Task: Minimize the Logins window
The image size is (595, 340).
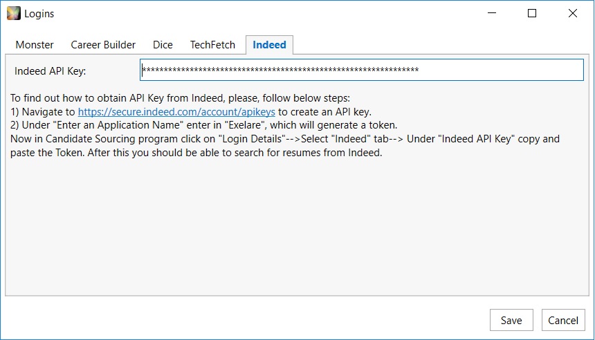Action: click(x=492, y=13)
